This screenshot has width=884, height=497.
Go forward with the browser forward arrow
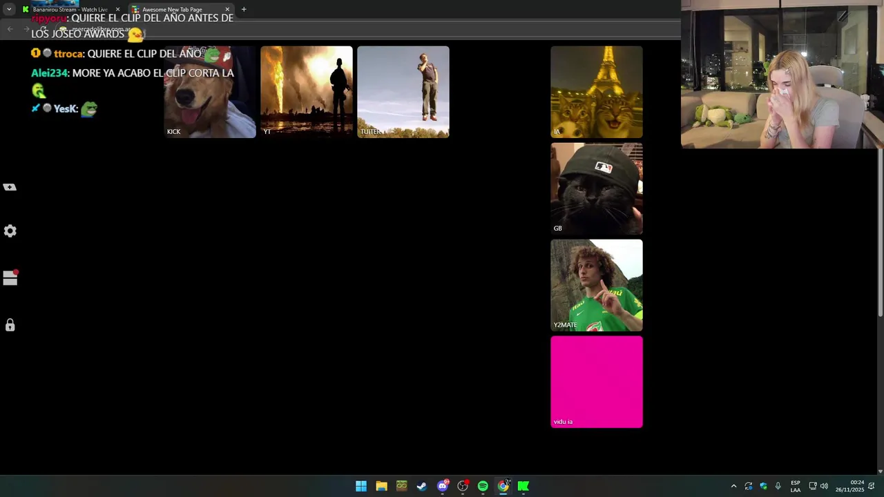point(26,28)
